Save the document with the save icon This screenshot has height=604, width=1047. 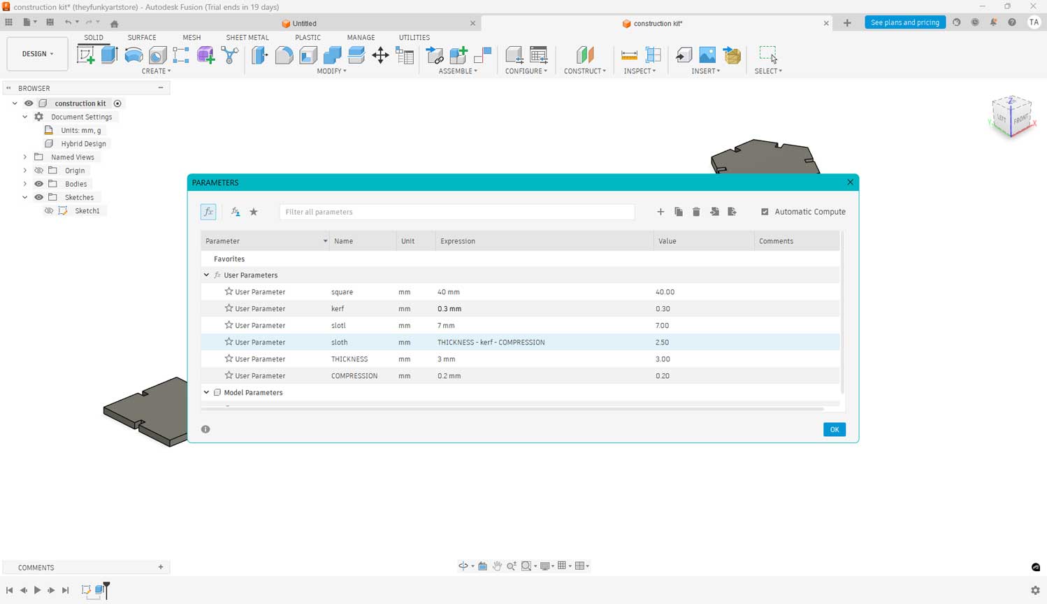click(50, 22)
